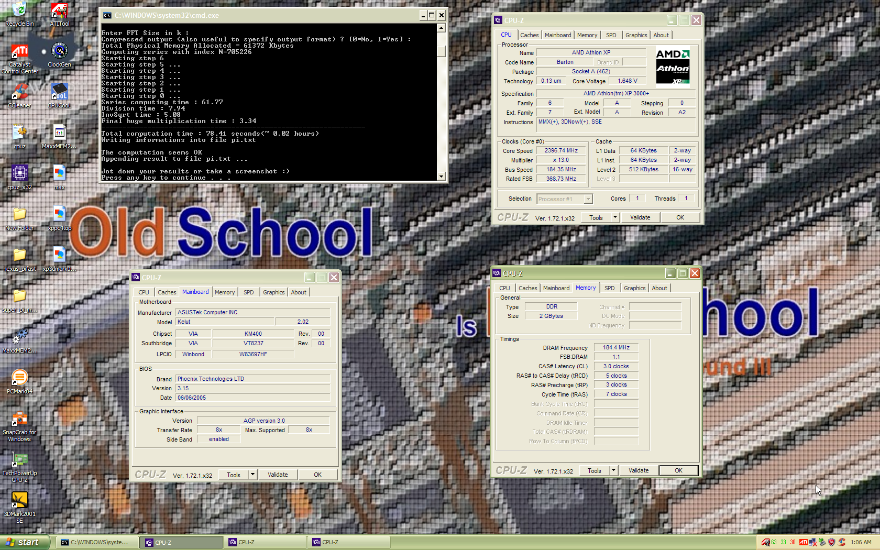Click the cmd scrollbar down arrow
880x550 pixels.
click(x=441, y=177)
